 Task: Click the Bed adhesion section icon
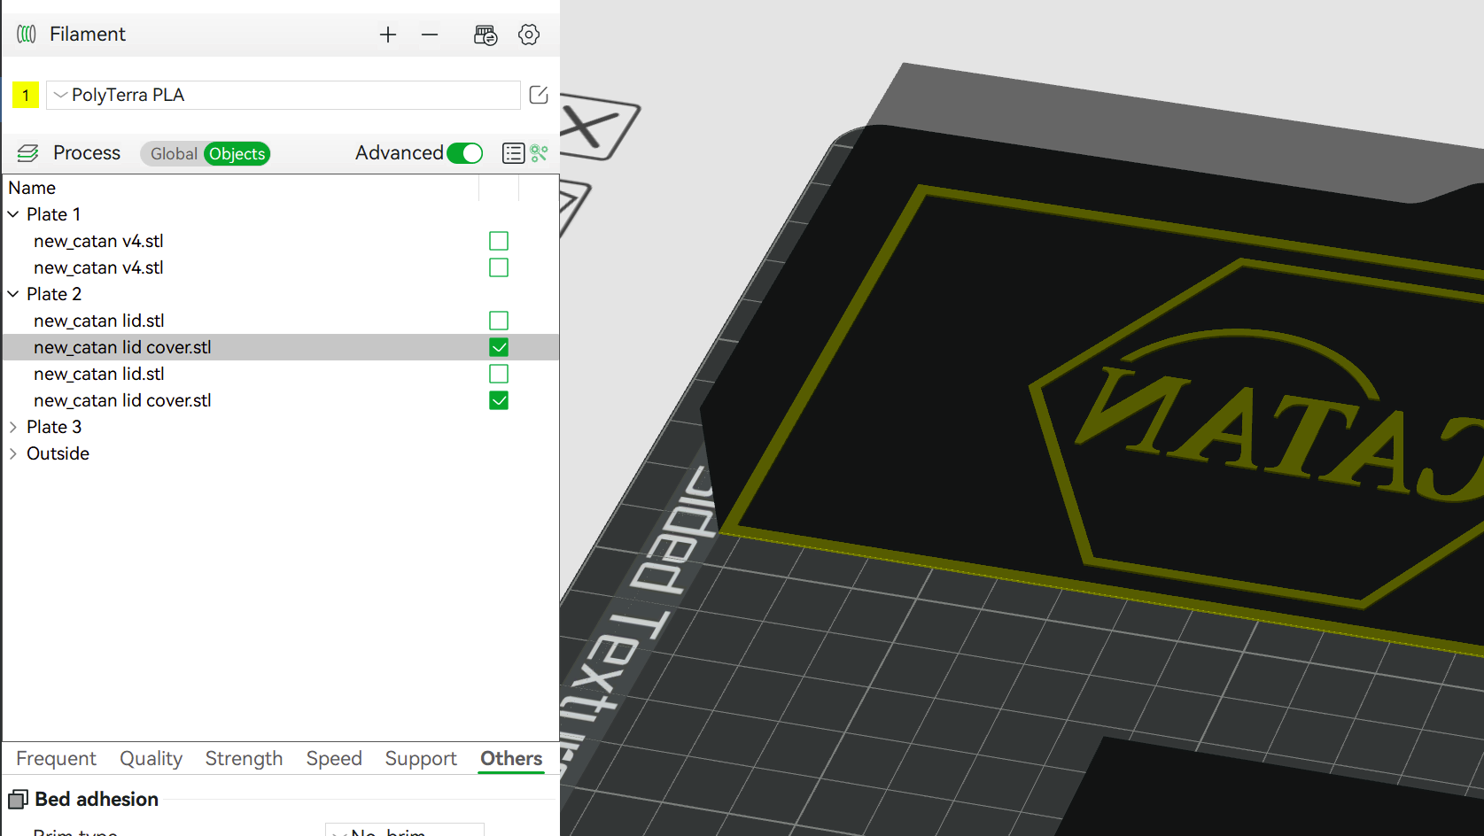click(18, 800)
